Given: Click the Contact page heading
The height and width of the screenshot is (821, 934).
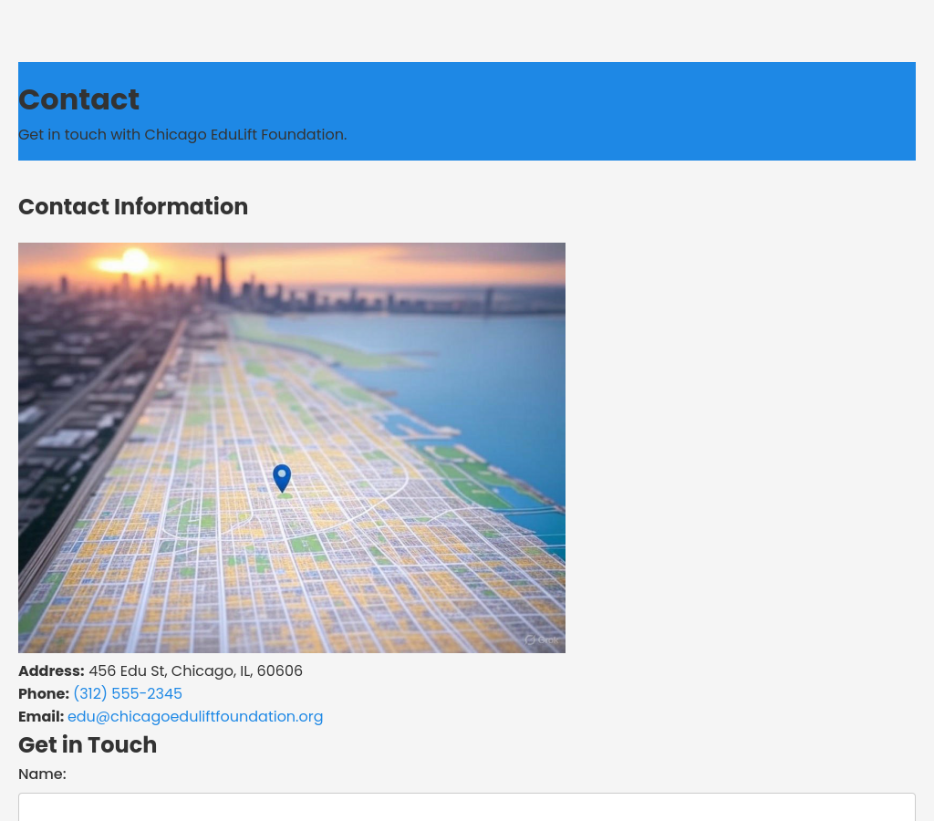Looking at the screenshot, I should pyautogui.click(x=78, y=99).
